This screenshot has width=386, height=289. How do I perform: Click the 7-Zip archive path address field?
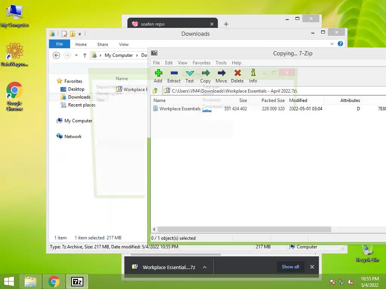(274, 91)
